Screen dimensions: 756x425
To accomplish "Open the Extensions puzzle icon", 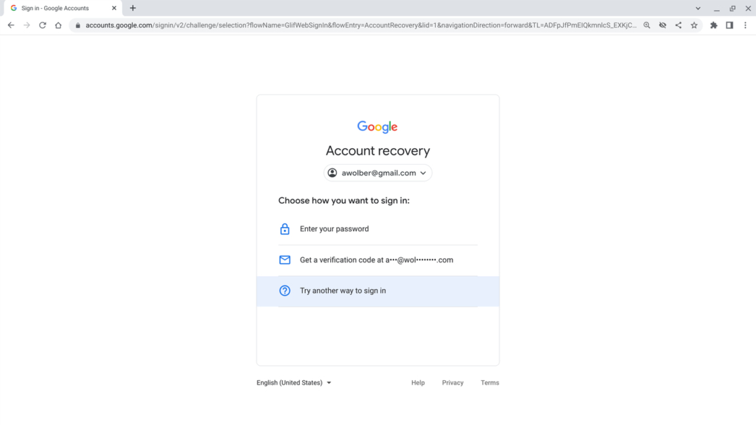I will 714,25.
